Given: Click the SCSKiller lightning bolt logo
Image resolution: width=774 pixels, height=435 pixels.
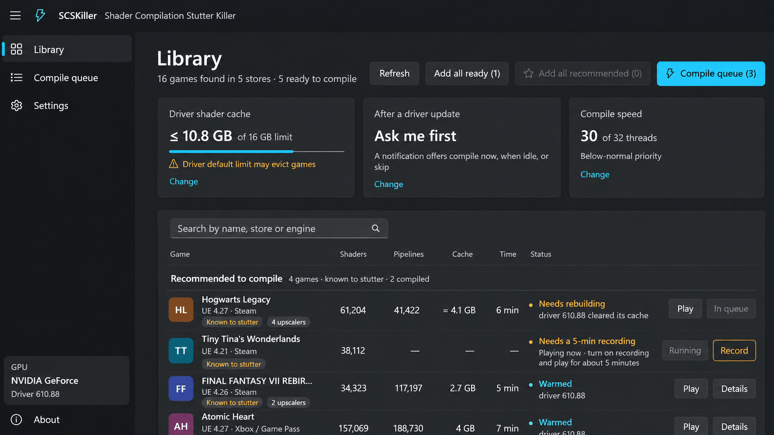Looking at the screenshot, I should click(x=40, y=16).
